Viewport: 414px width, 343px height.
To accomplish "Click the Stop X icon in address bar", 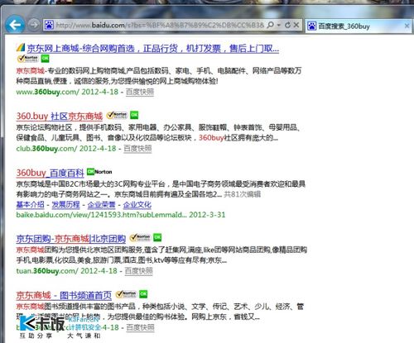I will 296,25.
